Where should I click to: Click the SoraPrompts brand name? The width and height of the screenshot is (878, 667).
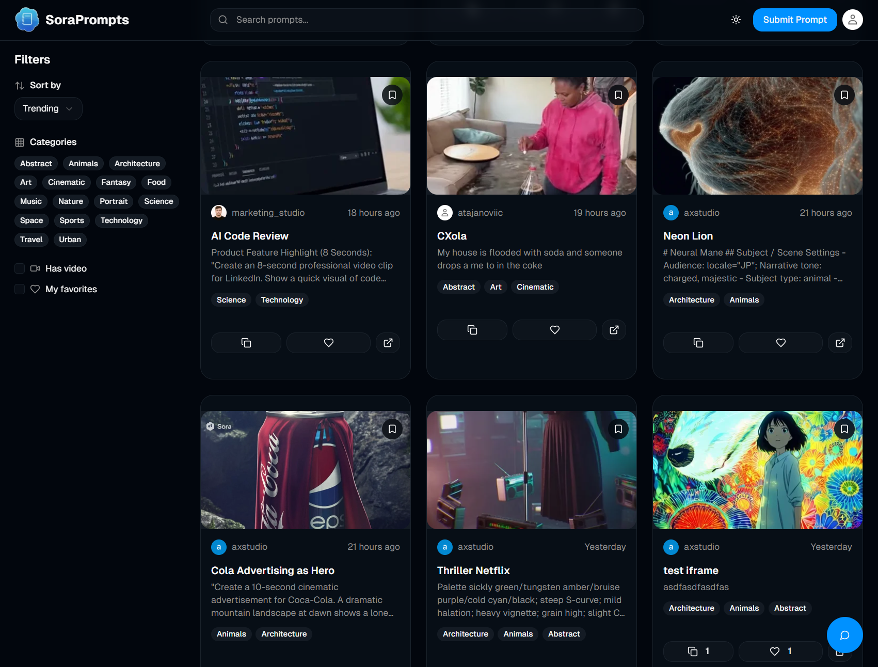tap(87, 20)
